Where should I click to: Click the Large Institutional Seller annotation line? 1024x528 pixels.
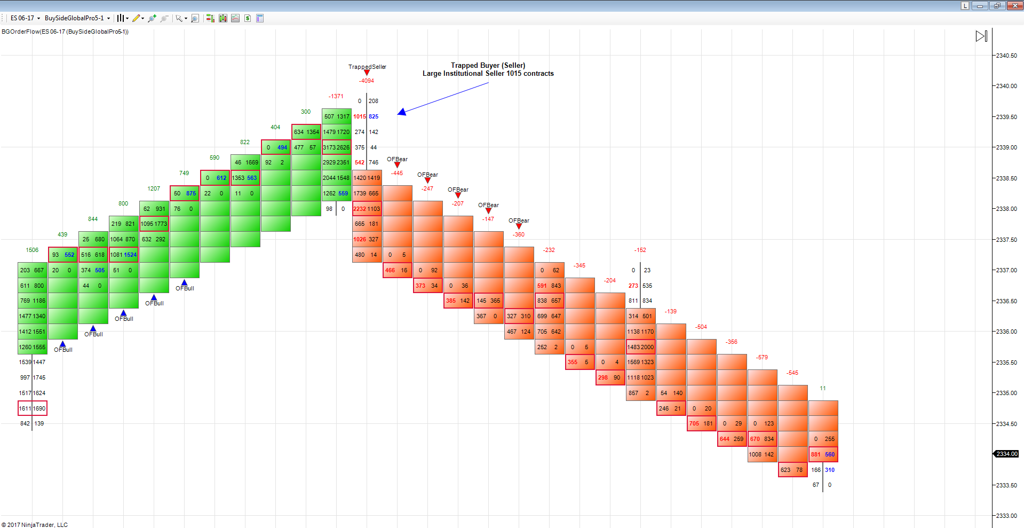(488, 73)
